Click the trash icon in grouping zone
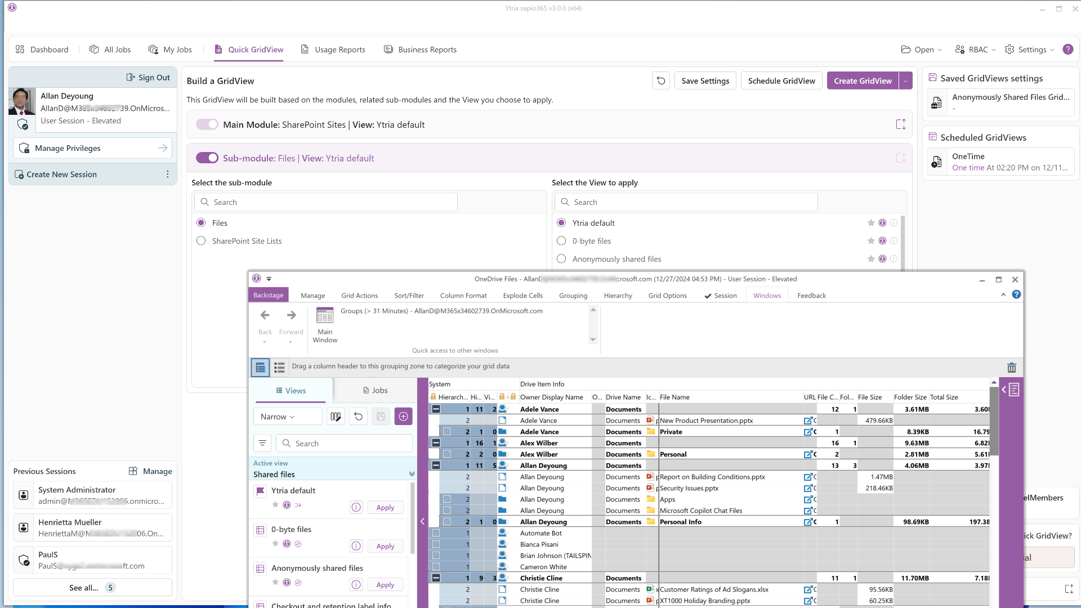Screen dimensions: 1081x608 [x=1011, y=368]
